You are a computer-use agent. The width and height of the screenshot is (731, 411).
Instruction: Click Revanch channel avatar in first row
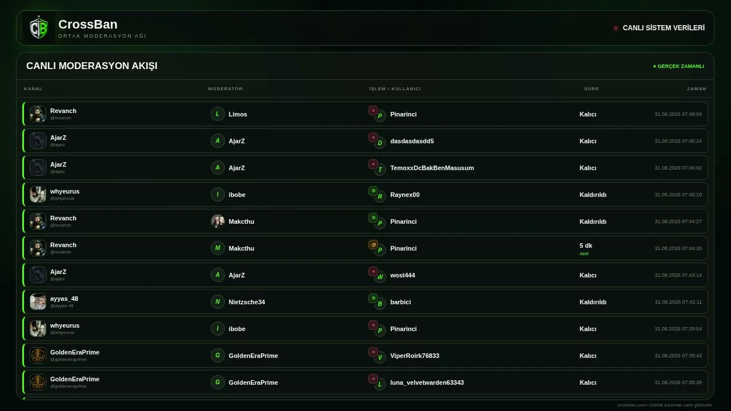click(x=38, y=114)
